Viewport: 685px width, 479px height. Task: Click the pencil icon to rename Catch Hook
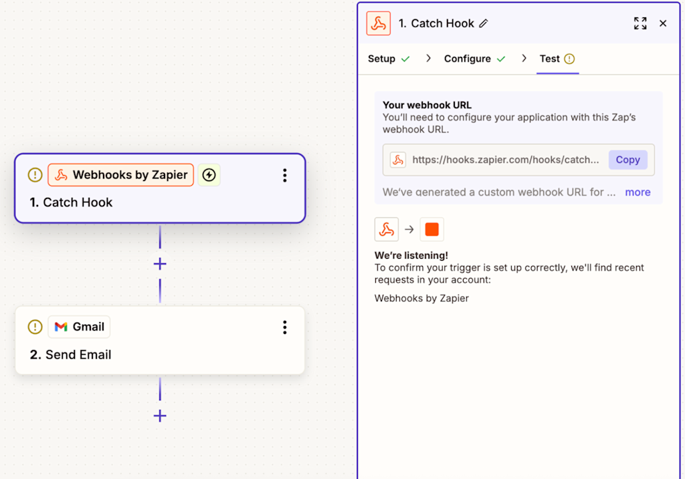point(483,23)
